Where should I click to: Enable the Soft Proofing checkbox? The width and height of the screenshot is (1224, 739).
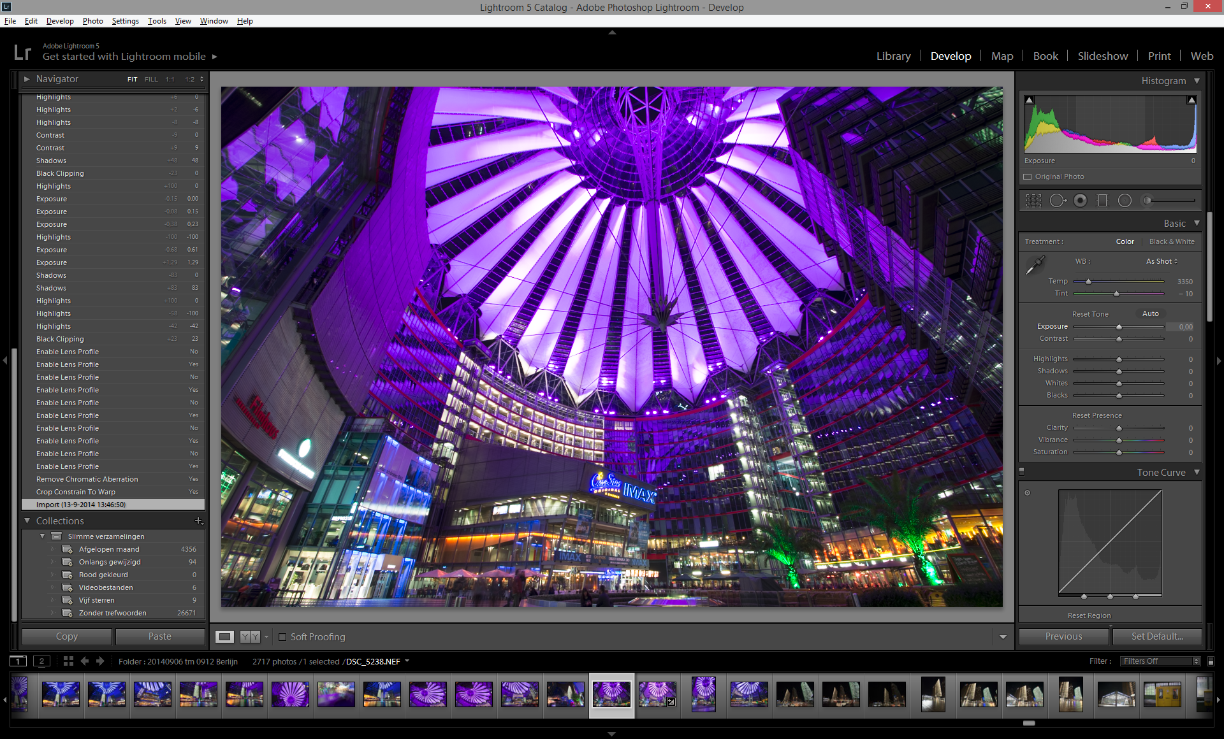[x=282, y=637]
